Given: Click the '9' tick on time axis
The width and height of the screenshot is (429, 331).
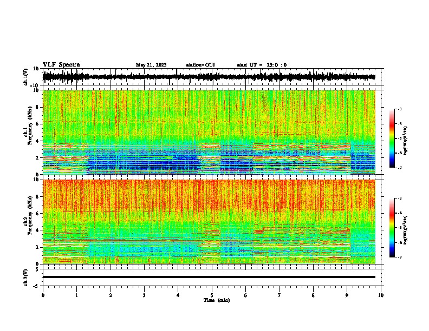Looking at the screenshot, I should (347, 295).
